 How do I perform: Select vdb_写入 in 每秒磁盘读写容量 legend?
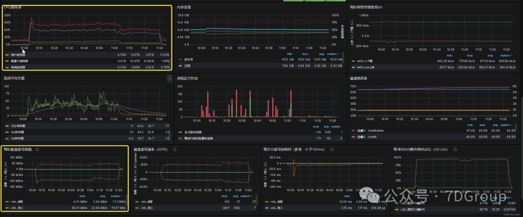click(x=17, y=208)
